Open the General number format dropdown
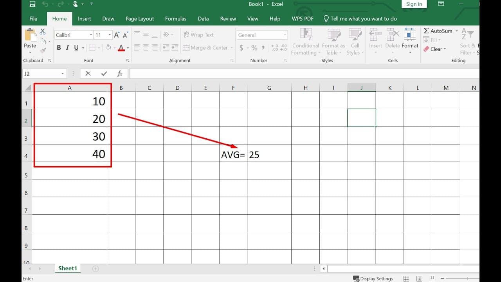 tap(285, 35)
